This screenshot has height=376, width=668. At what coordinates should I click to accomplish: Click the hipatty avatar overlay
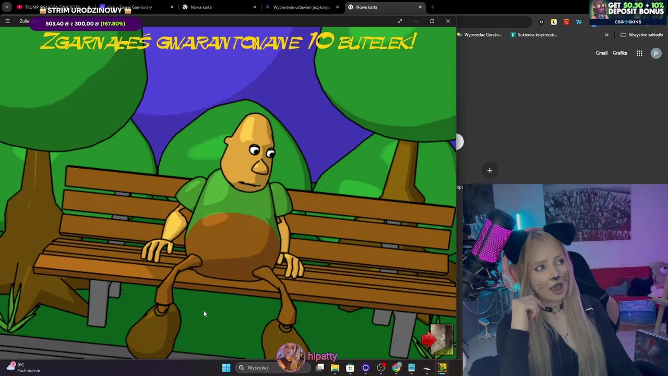tap(291, 357)
